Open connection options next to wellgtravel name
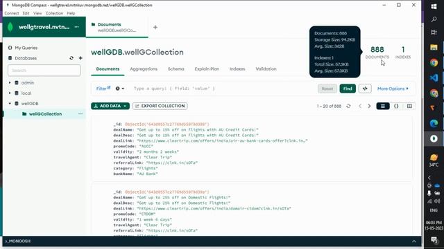The image size is (444, 249). (x=77, y=27)
